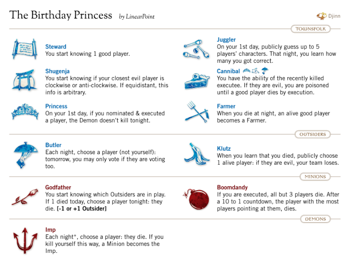Click the Townsfolk section label

point(310,29)
